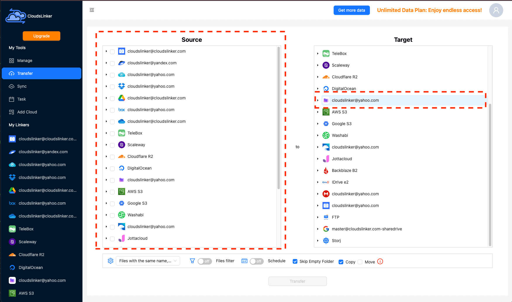The width and height of the screenshot is (512, 302).
Task: Uncheck Skip Empty Folder
Action: (295, 261)
